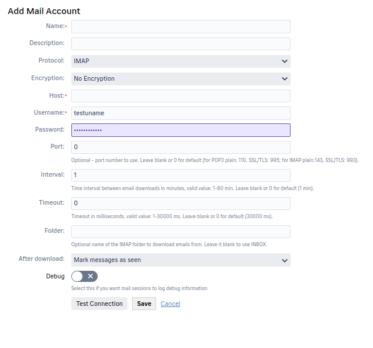Viewport: 373px width, 348px height.
Task: Click the Add Mail Account heading
Action: point(44,11)
